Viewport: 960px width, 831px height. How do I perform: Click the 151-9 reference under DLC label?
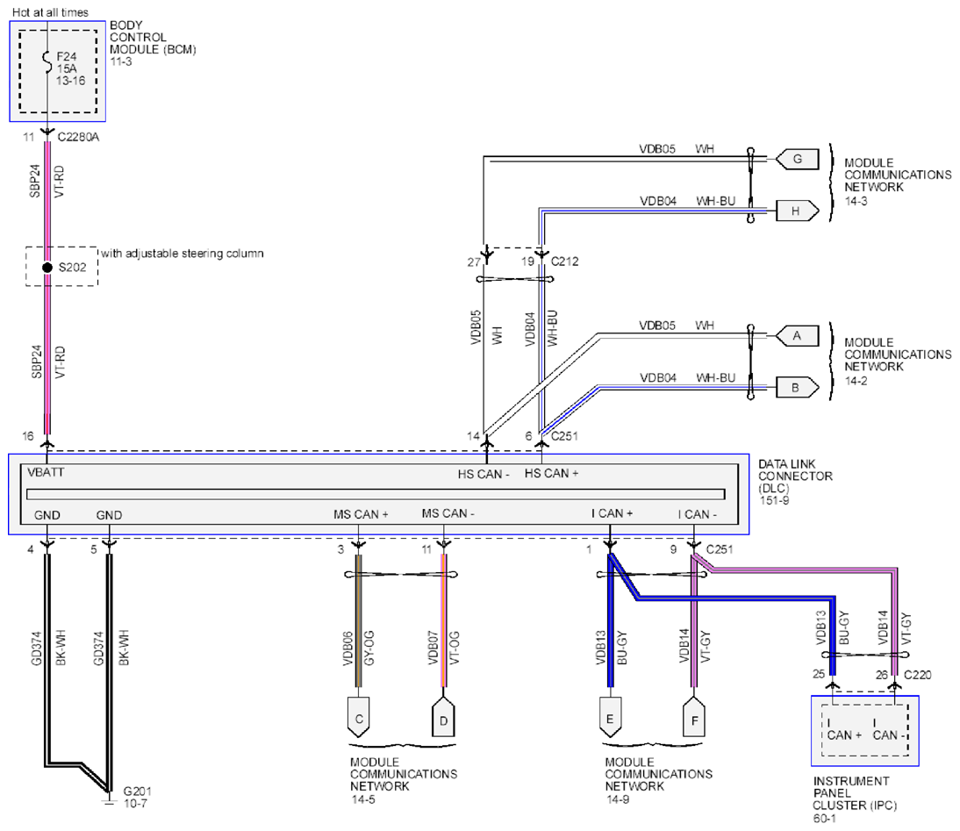774,501
